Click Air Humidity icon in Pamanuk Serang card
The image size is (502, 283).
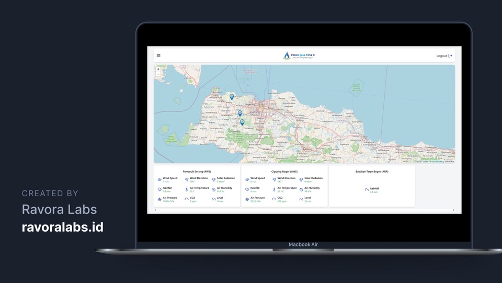pyautogui.click(x=213, y=189)
